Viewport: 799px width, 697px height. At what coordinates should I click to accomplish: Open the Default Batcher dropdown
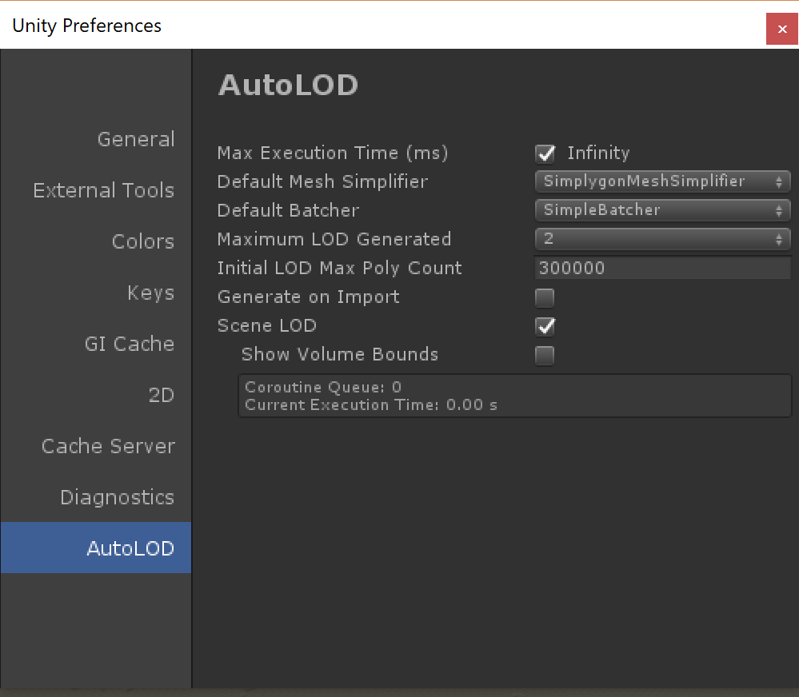662,210
